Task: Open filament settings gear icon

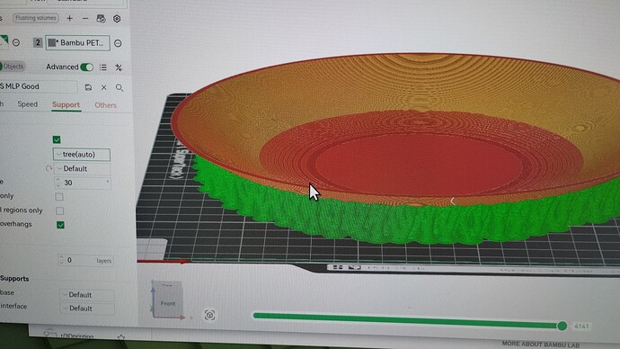Action: pyautogui.click(x=117, y=19)
